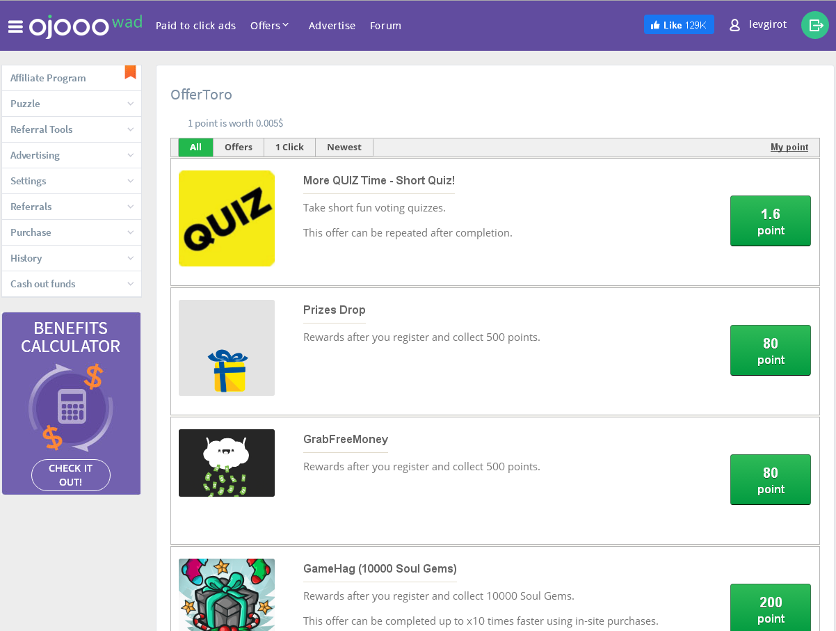This screenshot has height=631, width=836.
Task: Click the OfferToro heading
Action: coord(202,95)
